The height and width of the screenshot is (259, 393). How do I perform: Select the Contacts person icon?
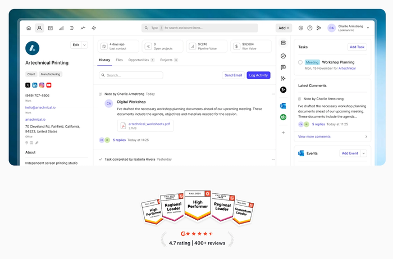pos(39,28)
